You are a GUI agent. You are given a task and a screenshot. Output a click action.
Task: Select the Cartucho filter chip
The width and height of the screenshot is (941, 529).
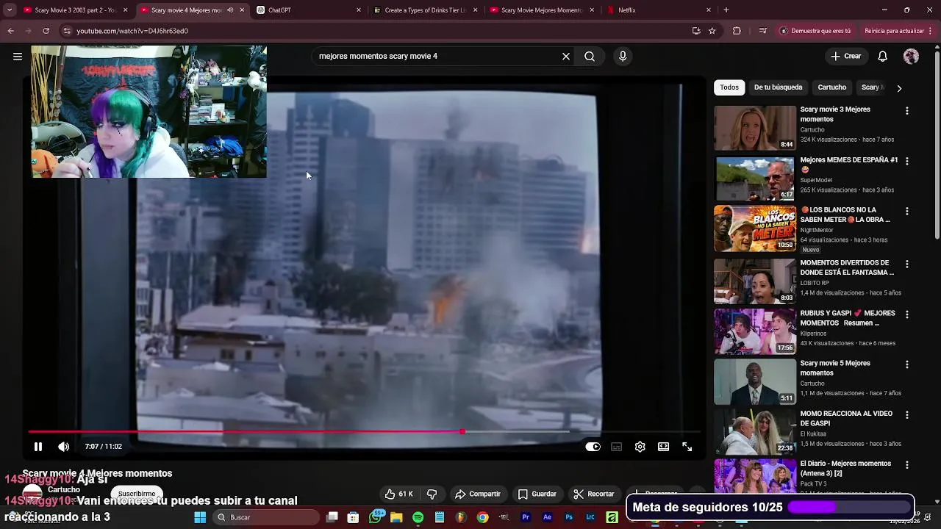(x=831, y=87)
